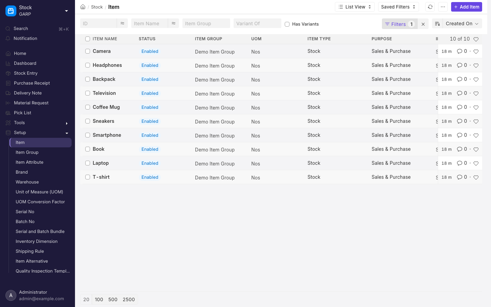This screenshot has width=491, height=307.
Task: Click the Administrator avatar icon
Action: (x=11, y=295)
